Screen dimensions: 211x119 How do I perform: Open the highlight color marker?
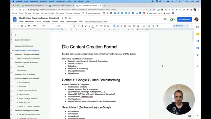click(97, 26)
